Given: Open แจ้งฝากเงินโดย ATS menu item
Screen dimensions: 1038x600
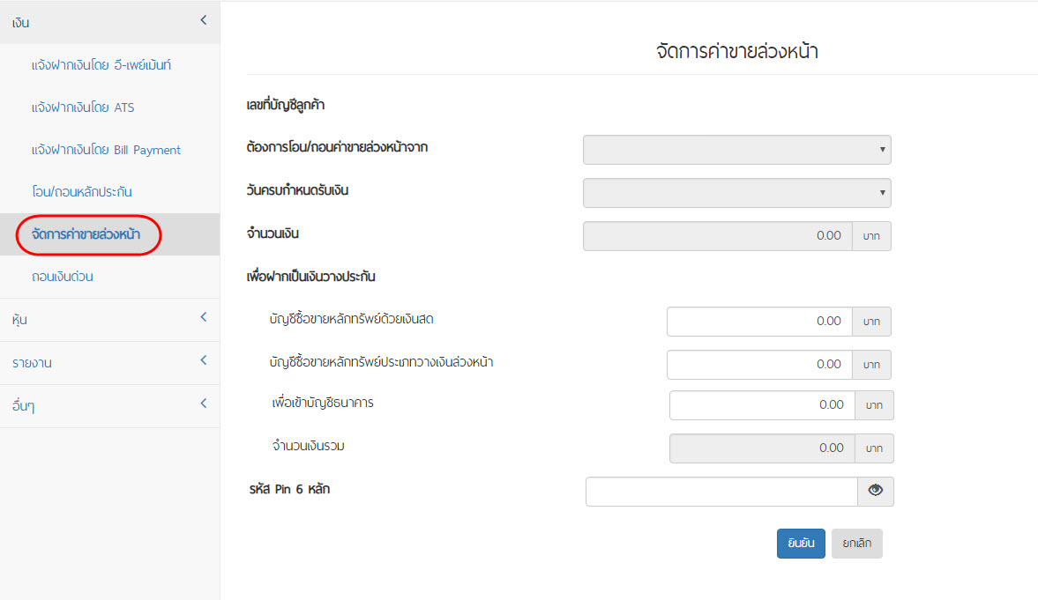Looking at the screenshot, I should tap(83, 107).
